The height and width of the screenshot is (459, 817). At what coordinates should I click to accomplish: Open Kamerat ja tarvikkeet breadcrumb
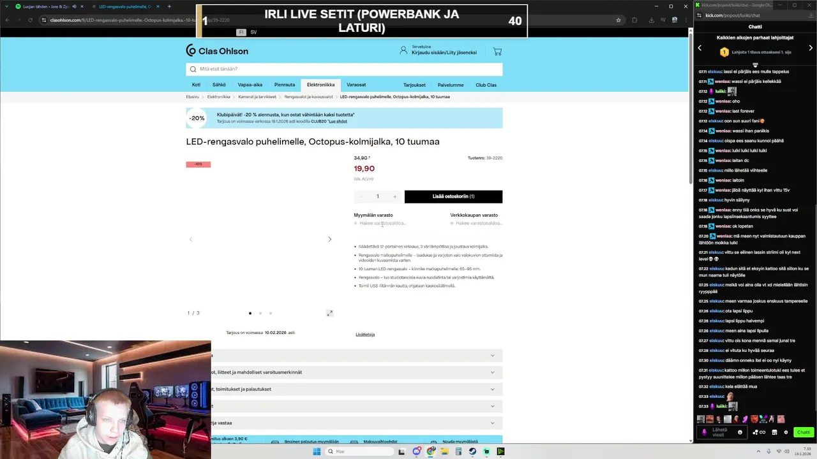[257, 97]
